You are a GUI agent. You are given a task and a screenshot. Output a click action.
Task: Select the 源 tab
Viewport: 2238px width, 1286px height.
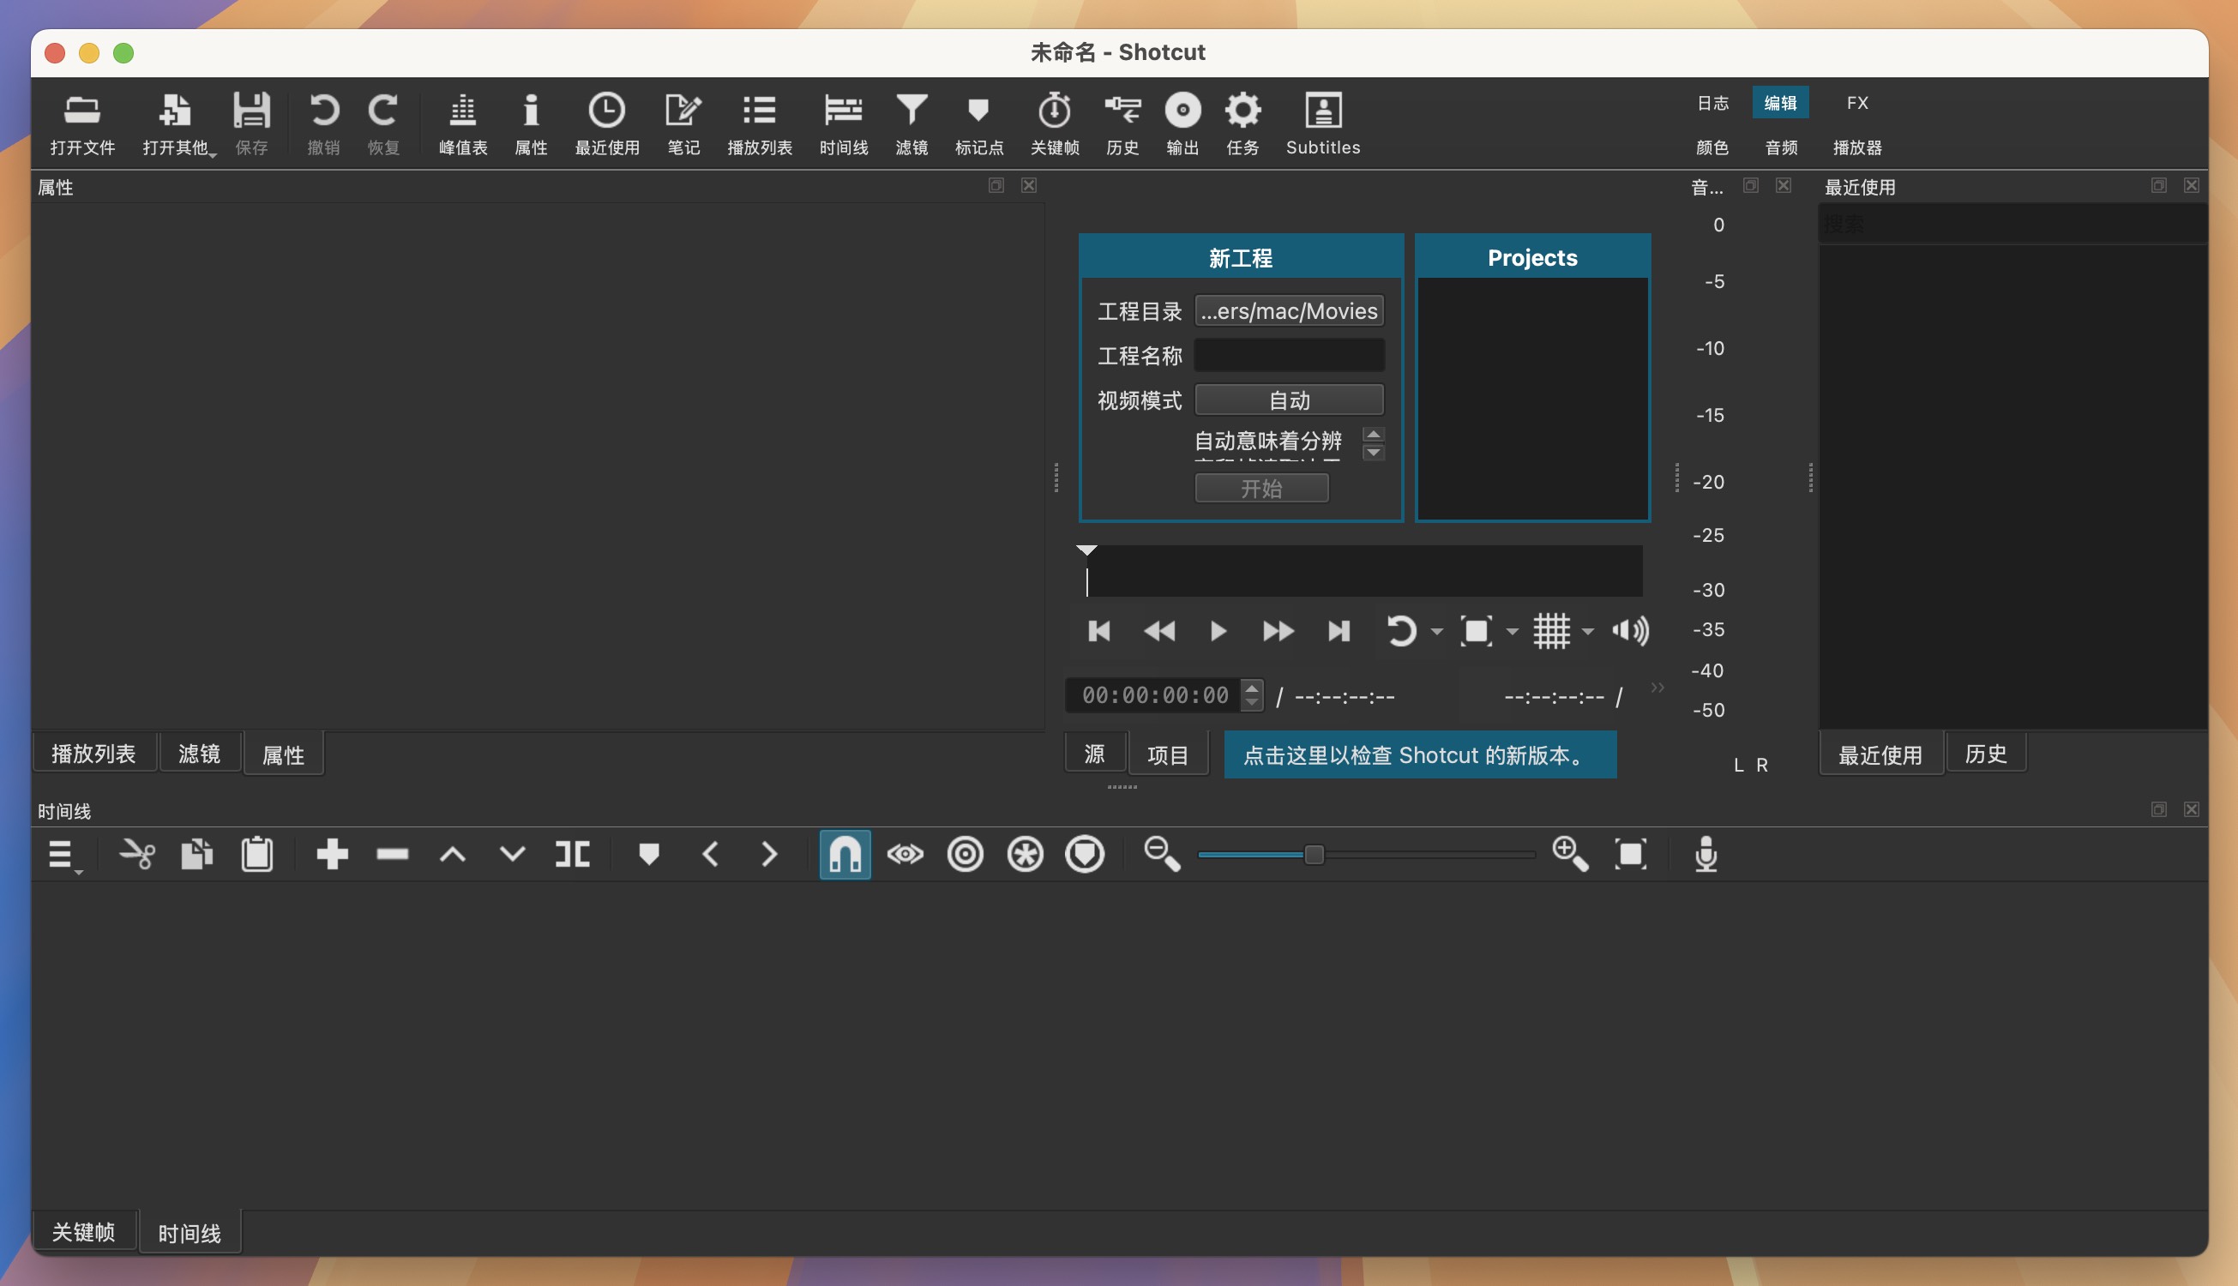[x=1094, y=754]
